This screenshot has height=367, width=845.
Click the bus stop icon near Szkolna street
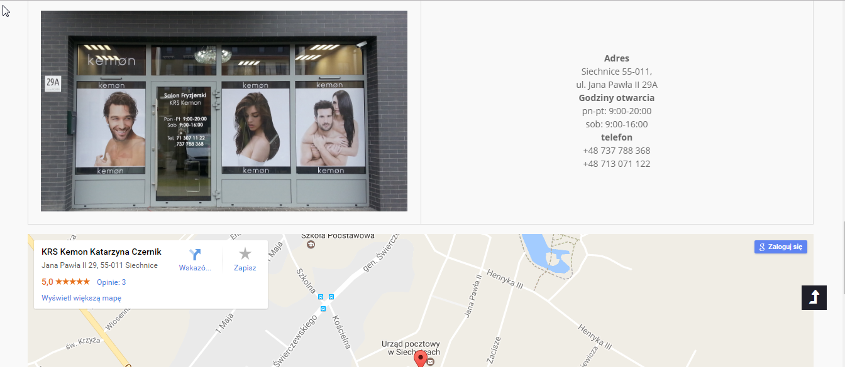click(321, 296)
